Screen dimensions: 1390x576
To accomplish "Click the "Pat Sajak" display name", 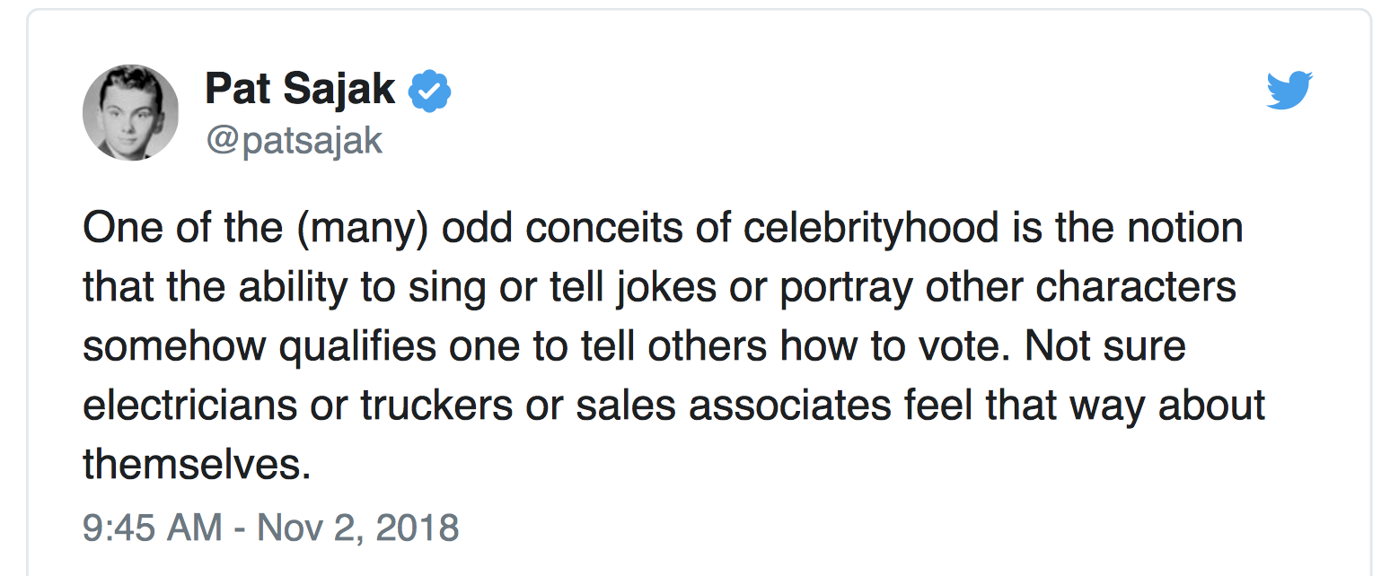I will point(300,89).
